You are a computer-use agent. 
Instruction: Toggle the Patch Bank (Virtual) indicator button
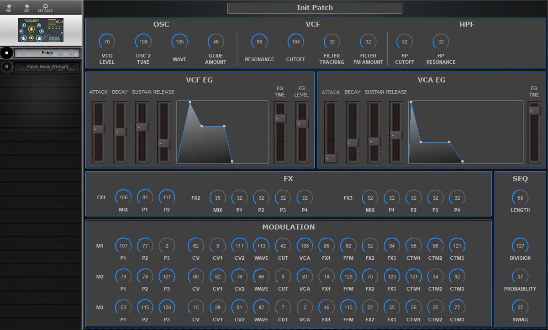click(x=6, y=67)
